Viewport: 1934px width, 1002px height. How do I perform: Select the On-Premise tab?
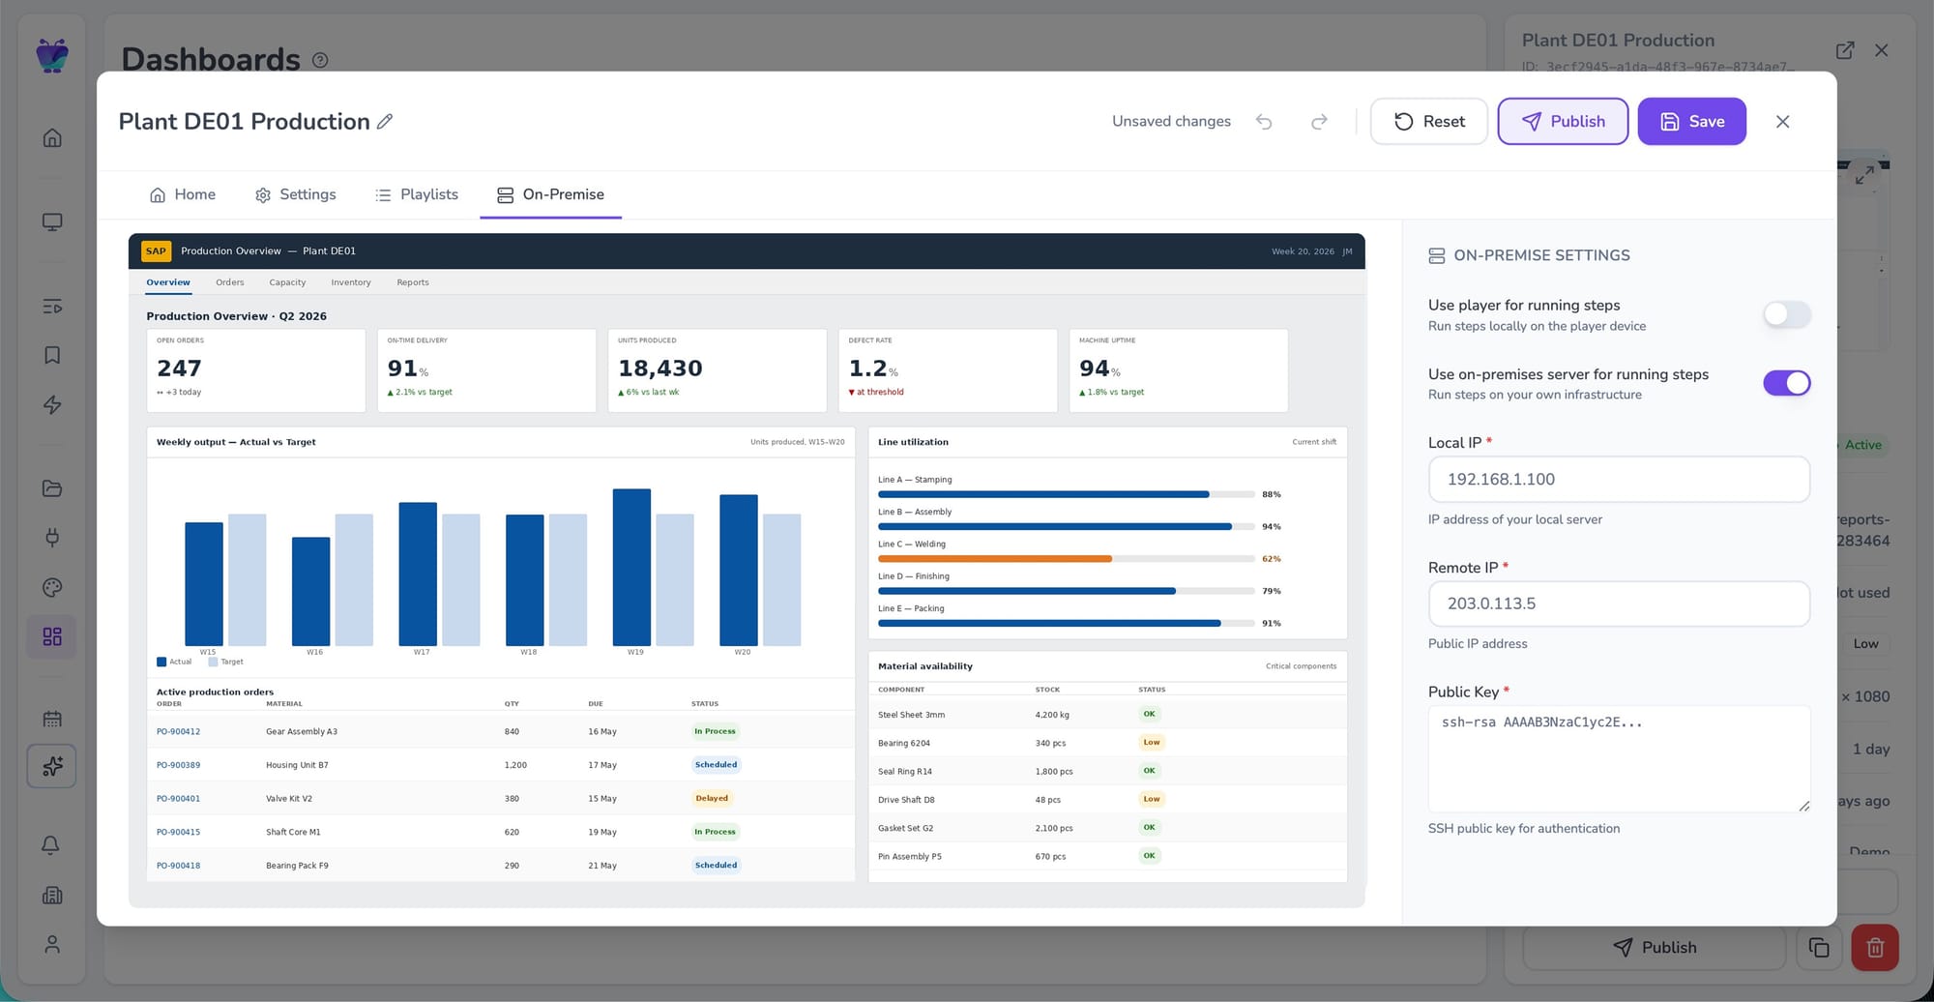550,194
